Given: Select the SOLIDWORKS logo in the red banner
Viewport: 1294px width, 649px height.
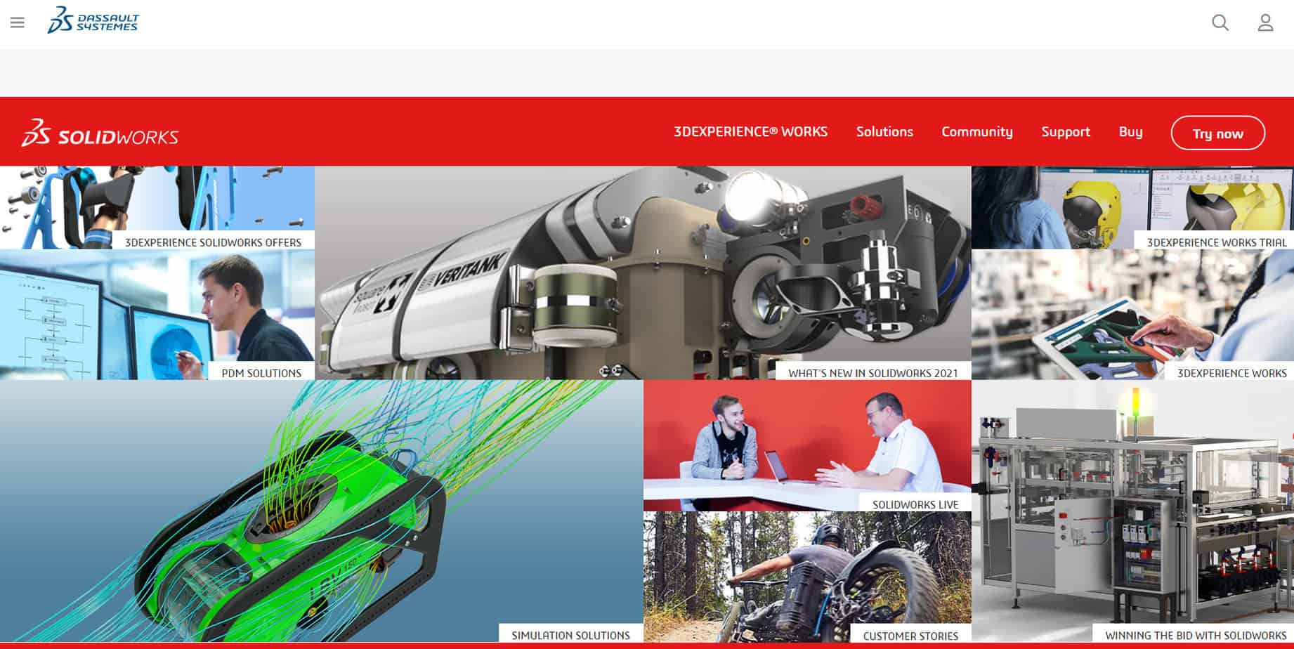Looking at the screenshot, I should (100, 133).
